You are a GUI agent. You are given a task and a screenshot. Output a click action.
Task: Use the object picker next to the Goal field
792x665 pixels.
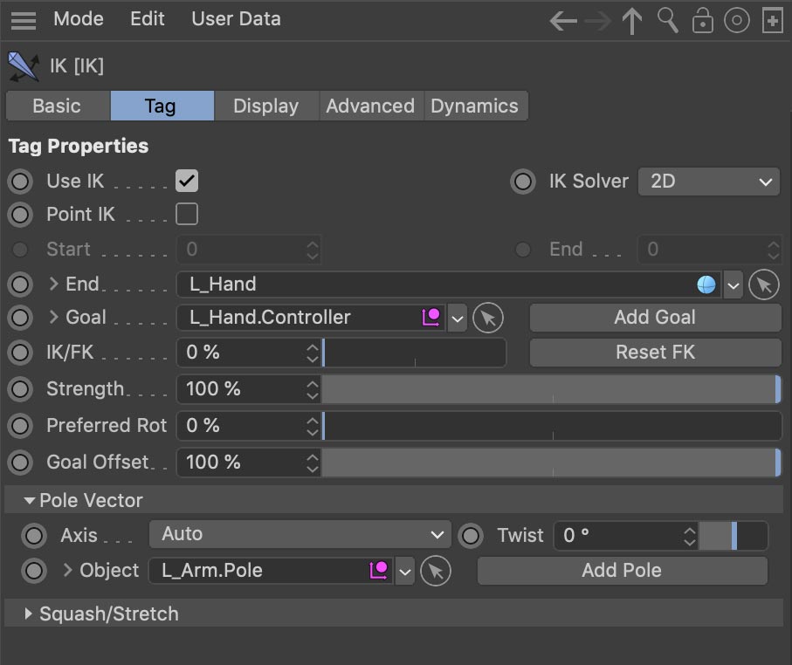pos(488,318)
